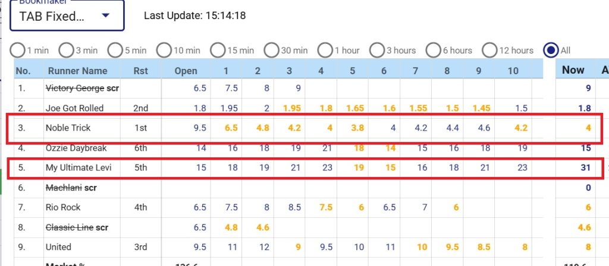Select the 3 hours radio button
The width and height of the screenshot is (609, 266).
pyautogui.click(x=378, y=50)
